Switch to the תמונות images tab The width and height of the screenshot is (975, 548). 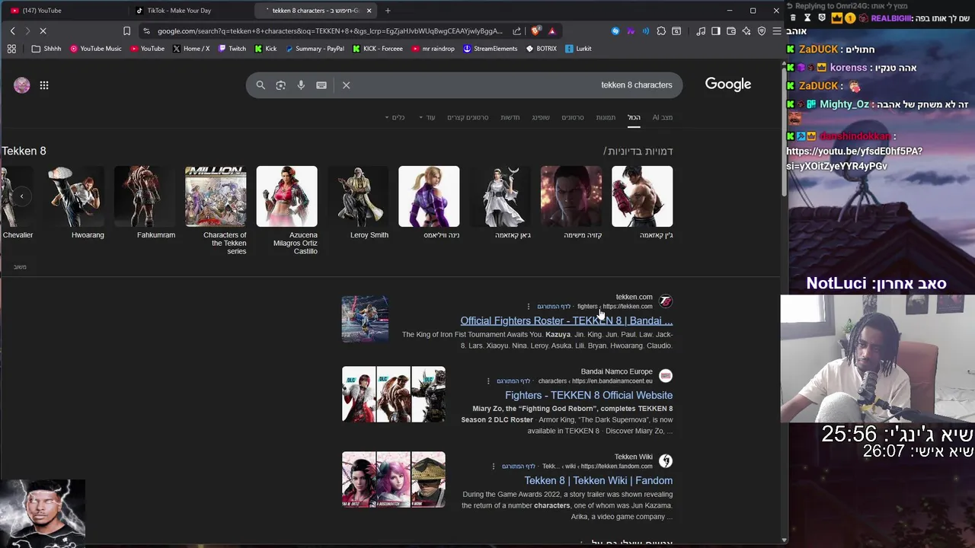606,117
